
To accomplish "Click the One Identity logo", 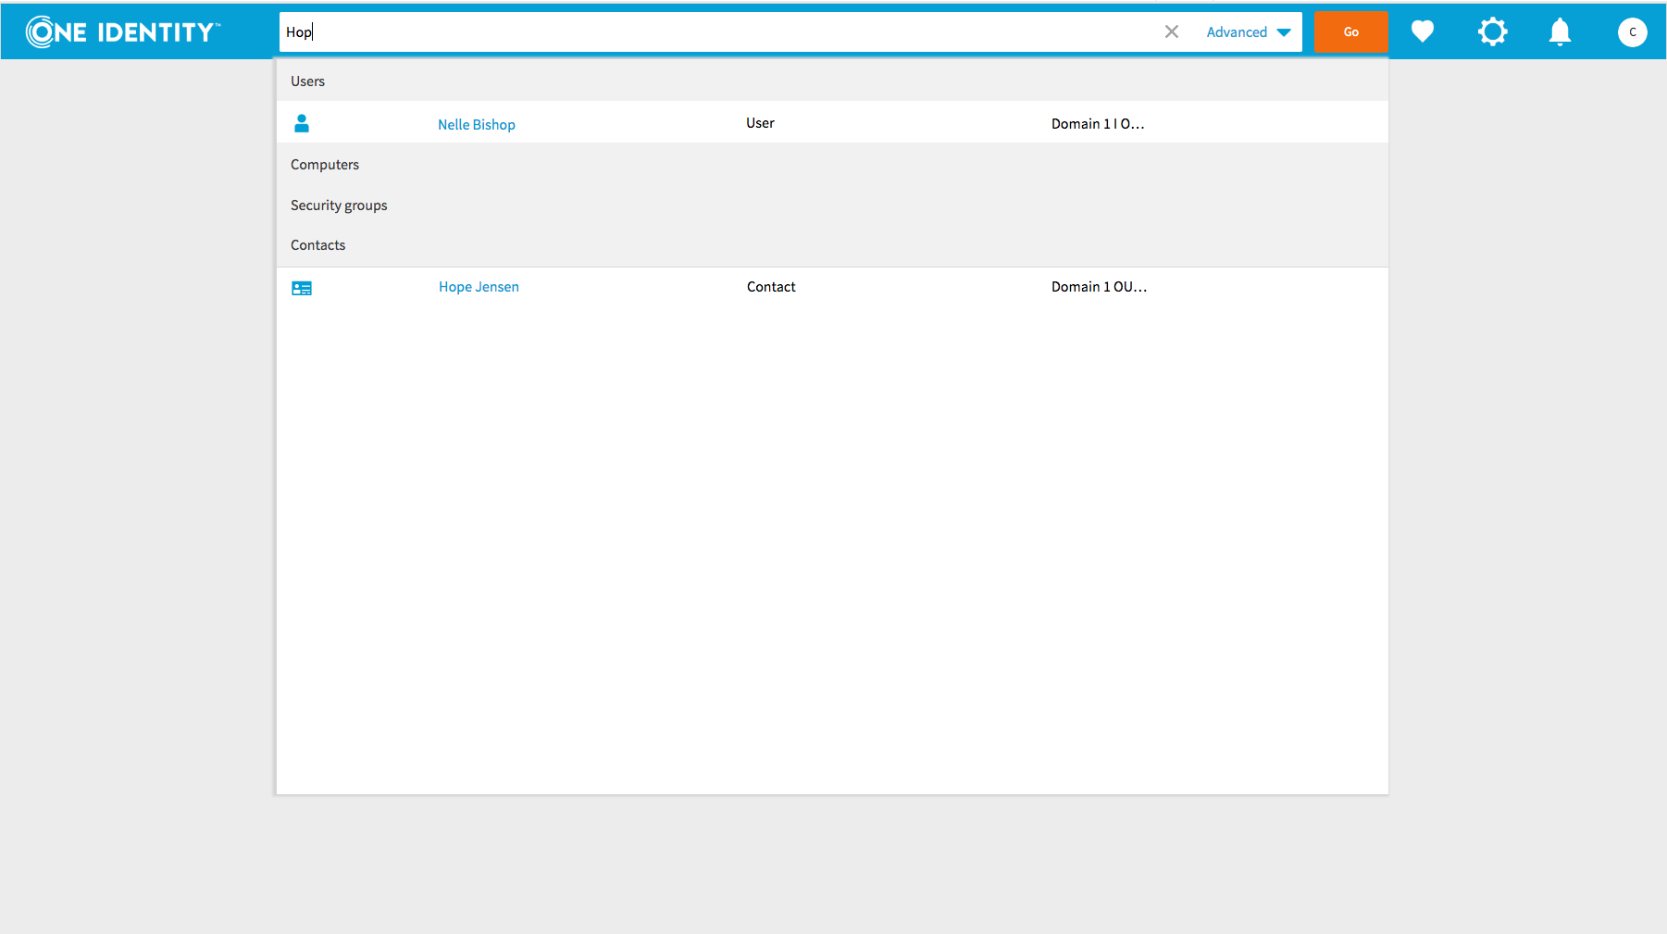I will [123, 31].
